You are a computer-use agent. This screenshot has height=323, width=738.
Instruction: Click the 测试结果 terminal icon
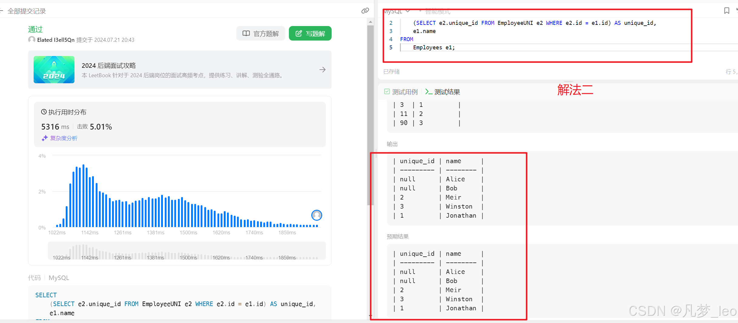(429, 91)
